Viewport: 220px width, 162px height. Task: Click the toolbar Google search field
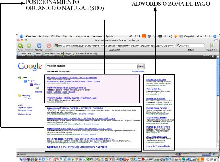pos(191,45)
